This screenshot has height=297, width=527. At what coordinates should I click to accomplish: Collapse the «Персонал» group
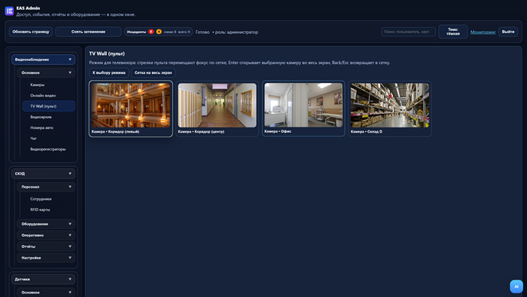(x=46, y=187)
